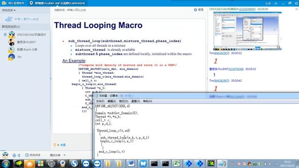299x168 pixels.
Task: Open the Notepad Help (帮助) menu
Action: tap(148, 101)
